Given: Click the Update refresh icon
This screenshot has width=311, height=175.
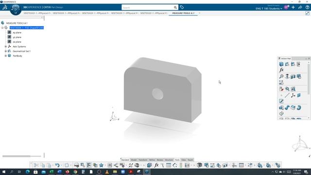Looking at the screenshot, I should 67,165.
